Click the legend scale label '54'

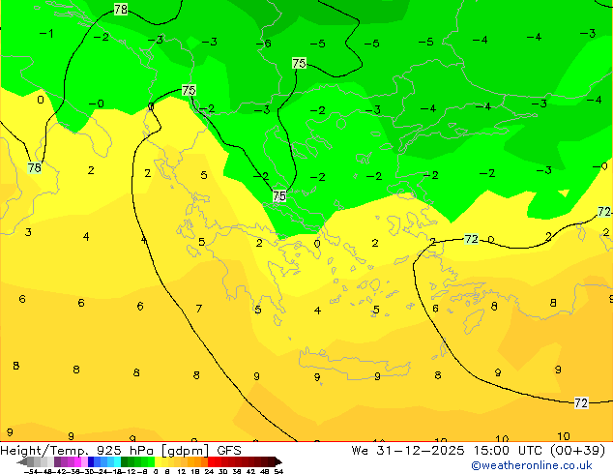278,472
